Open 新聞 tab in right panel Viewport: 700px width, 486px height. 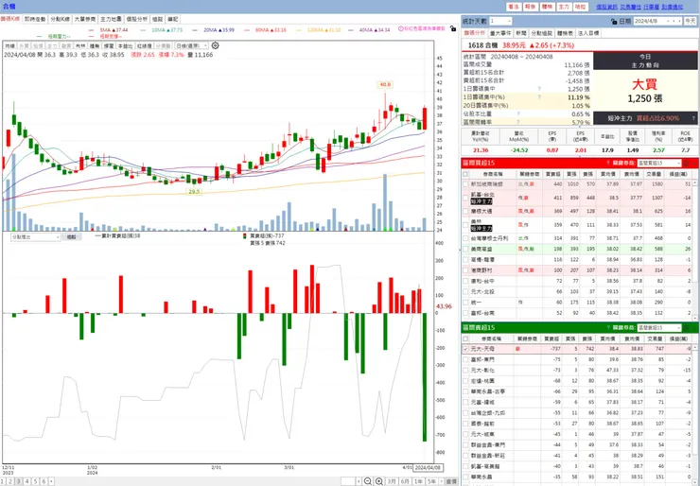(x=521, y=33)
